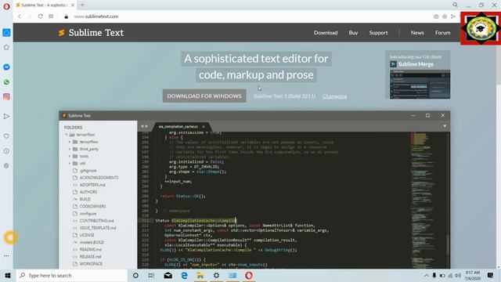Viewport: 501px width, 282px height.
Task: Select the Sublime Text browser tab
Action: [45, 5]
